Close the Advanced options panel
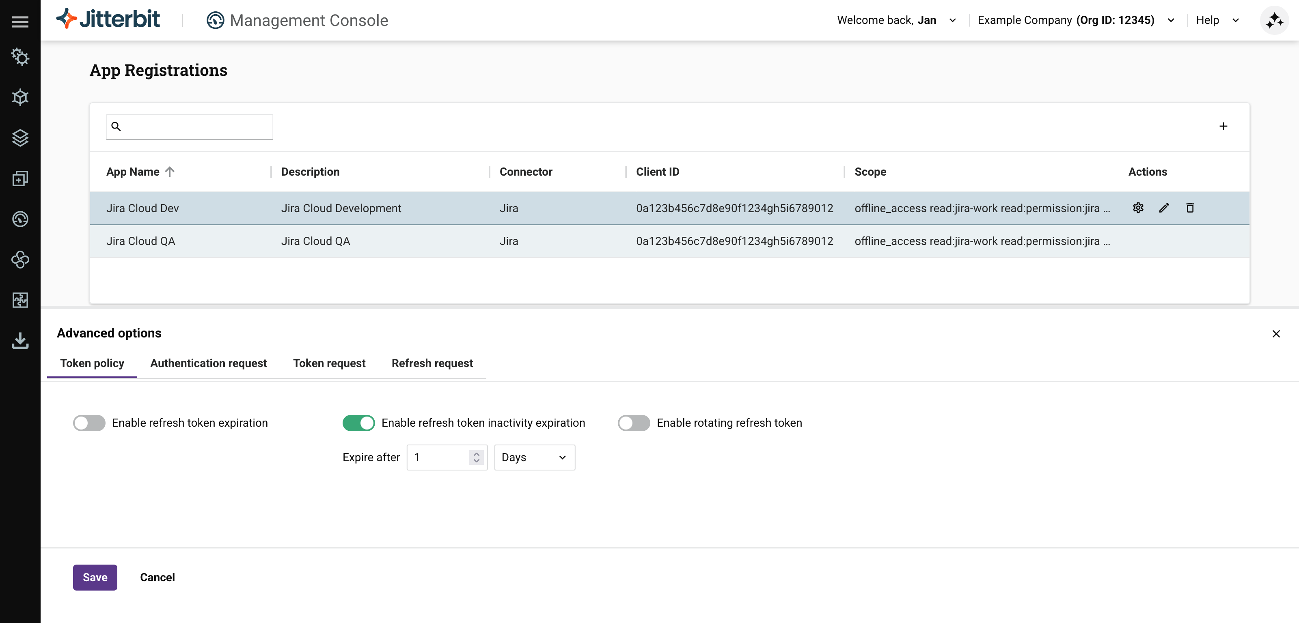The height and width of the screenshot is (623, 1299). click(1276, 334)
